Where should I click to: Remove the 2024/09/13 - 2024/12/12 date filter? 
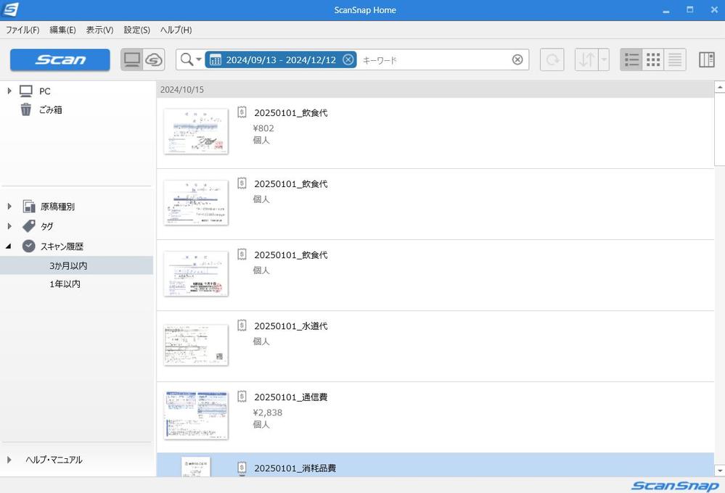coord(348,59)
